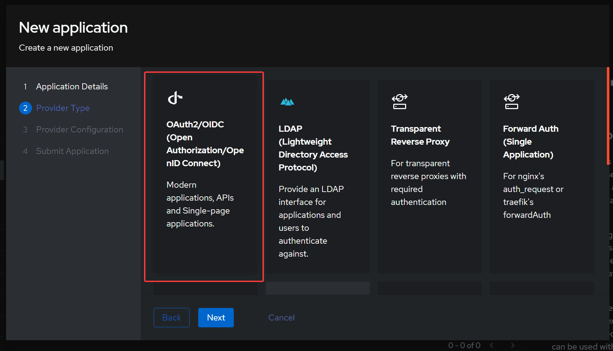Click the Forward Auth proxy icon
Image resolution: width=613 pixels, height=351 pixels.
click(511, 102)
